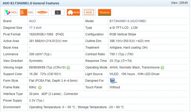Click the Luminance row label

coord(10,54)
